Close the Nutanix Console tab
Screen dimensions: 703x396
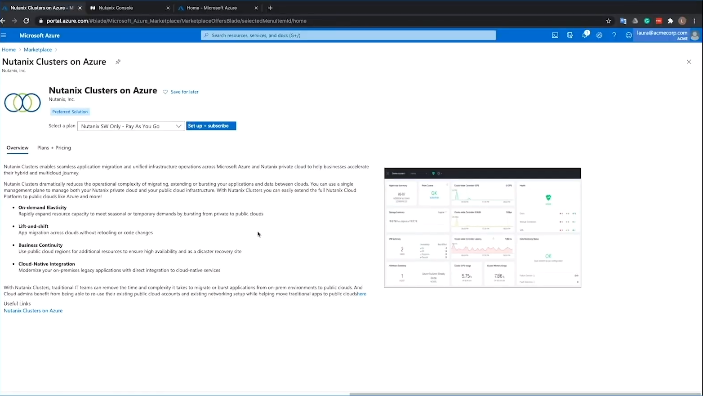[x=168, y=8]
